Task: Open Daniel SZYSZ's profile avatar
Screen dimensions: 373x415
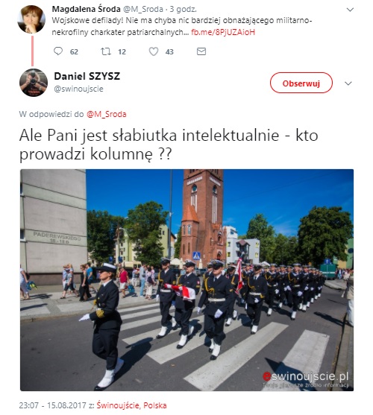Action: pos(34,83)
